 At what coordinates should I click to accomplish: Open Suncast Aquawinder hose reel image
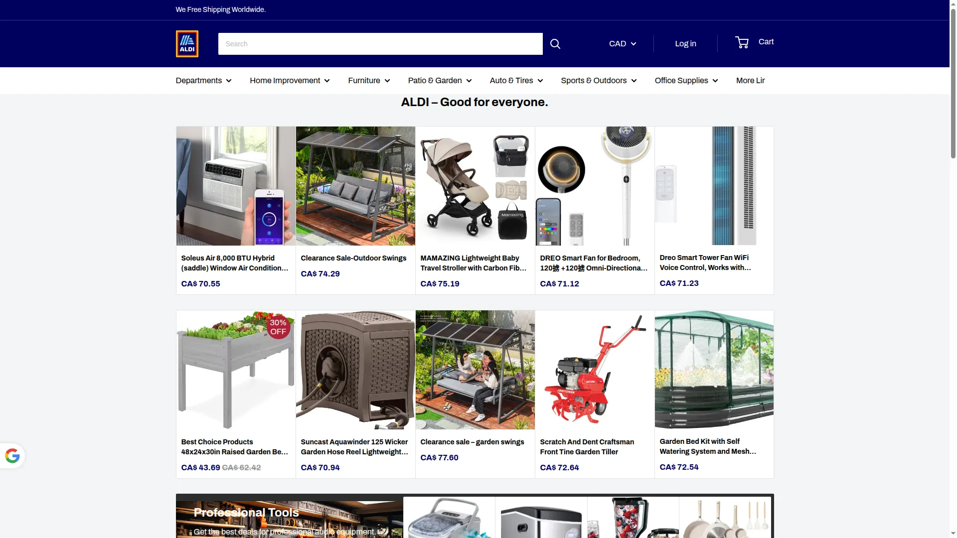355,370
